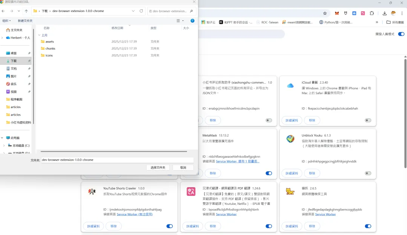Bookmark this page with star icon
Viewport: 407px width, 235px height.
point(325,13)
